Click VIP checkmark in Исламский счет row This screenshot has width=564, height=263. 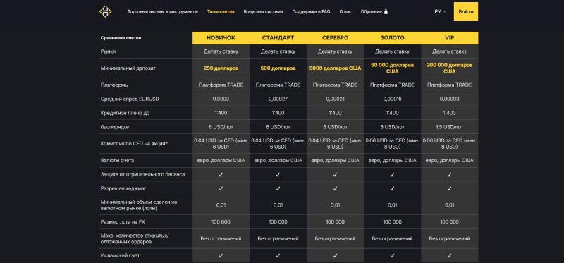pyautogui.click(x=450, y=256)
